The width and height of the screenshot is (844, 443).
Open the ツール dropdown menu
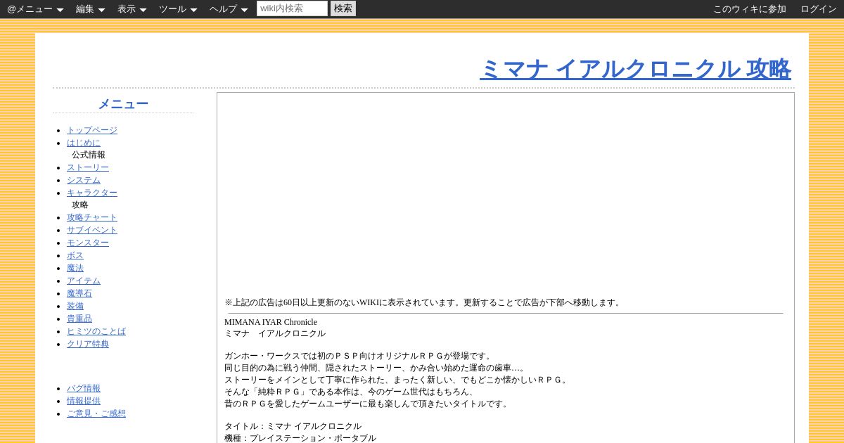tap(178, 9)
